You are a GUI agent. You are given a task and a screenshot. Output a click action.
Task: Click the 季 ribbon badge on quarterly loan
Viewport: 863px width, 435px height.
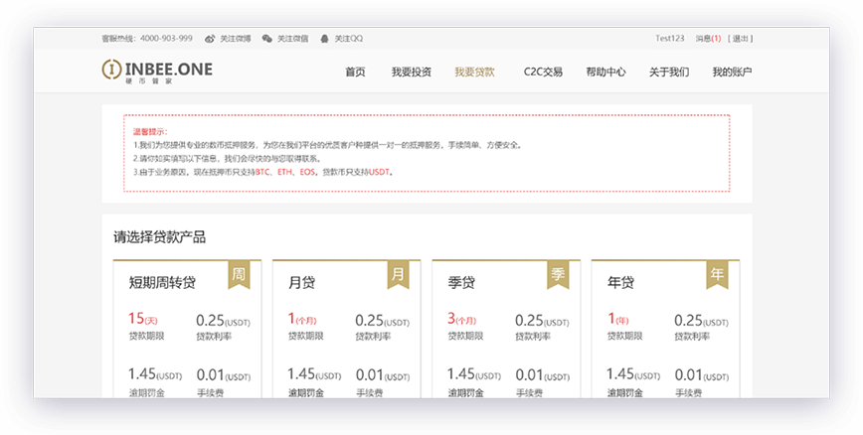(558, 274)
